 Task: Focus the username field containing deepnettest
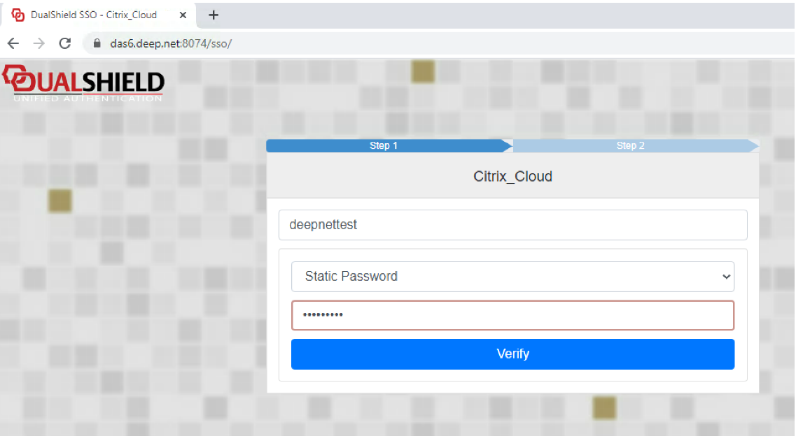pos(512,225)
